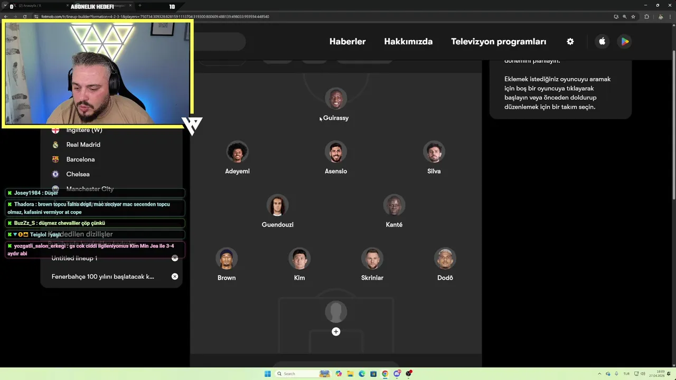676x380 pixels.
Task: Open the notification bell in taskbar
Action: click(669, 374)
